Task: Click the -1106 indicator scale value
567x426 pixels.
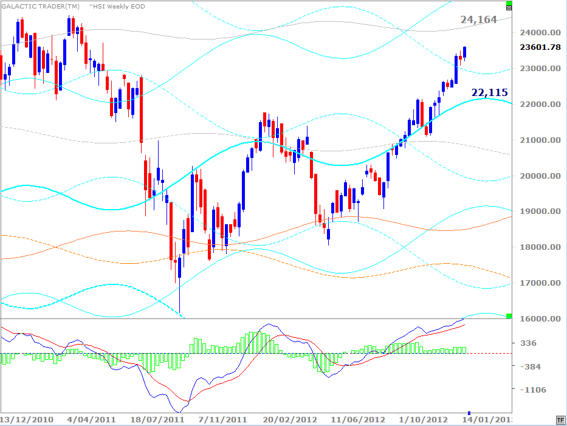Action: (533, 390)
